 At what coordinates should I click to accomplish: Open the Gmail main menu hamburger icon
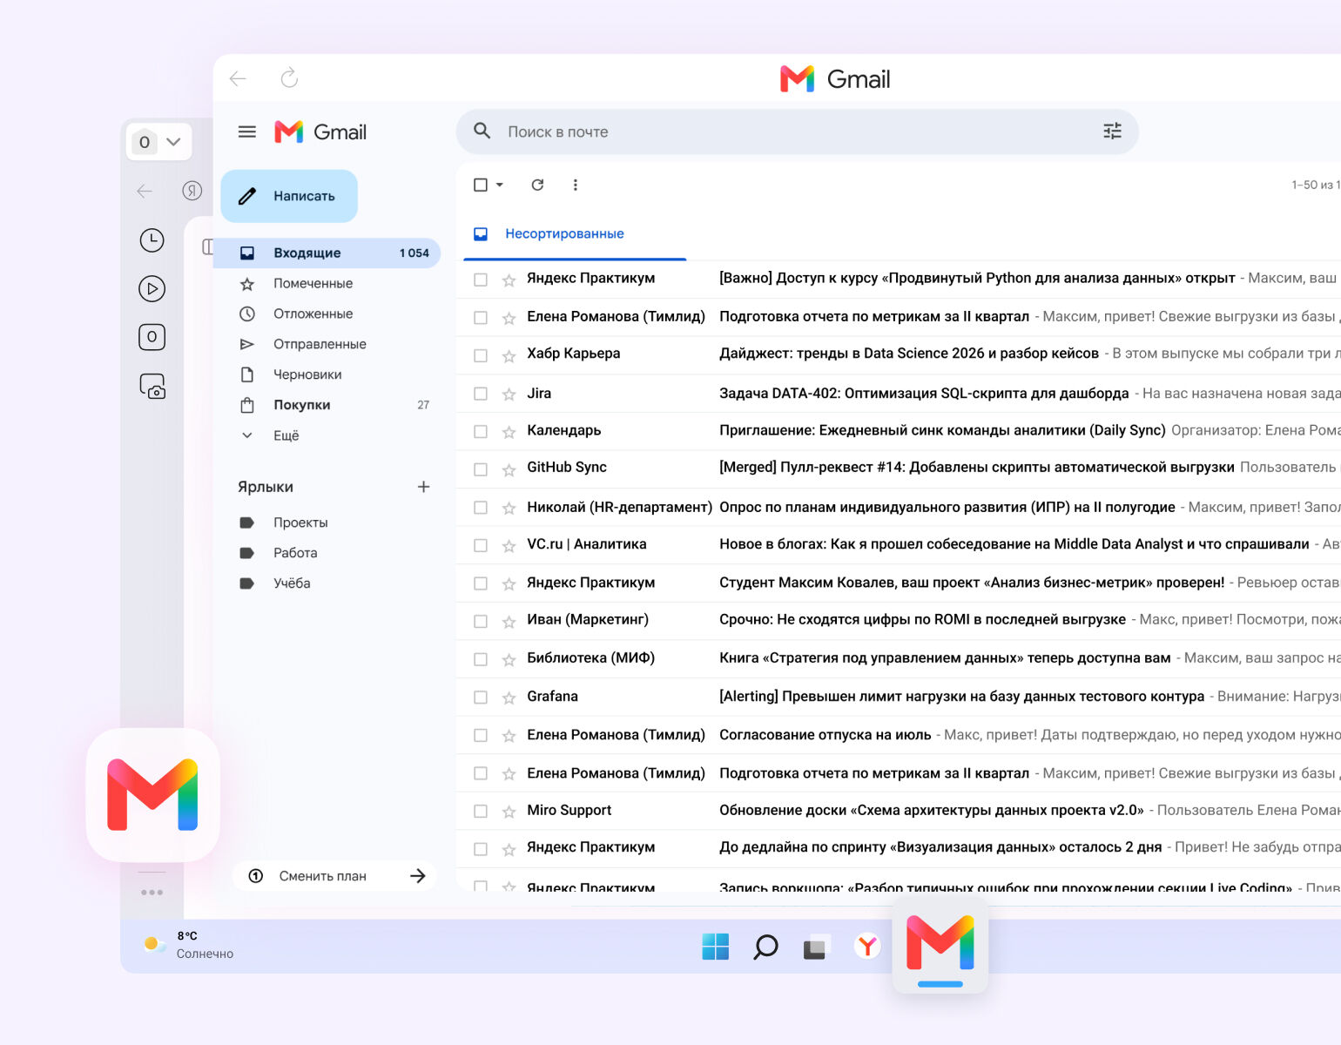point(247,131)
